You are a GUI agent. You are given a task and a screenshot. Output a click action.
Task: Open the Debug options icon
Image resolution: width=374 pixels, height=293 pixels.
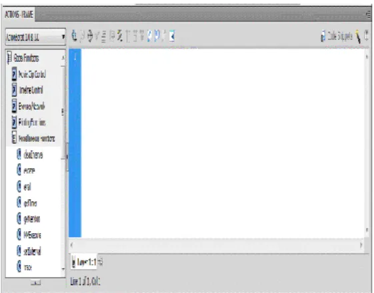[120, 37]
